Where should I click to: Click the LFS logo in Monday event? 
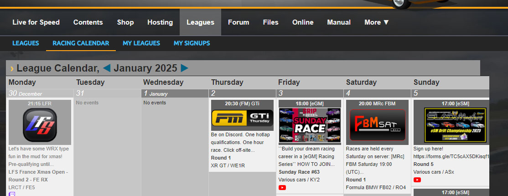[40, 125]
